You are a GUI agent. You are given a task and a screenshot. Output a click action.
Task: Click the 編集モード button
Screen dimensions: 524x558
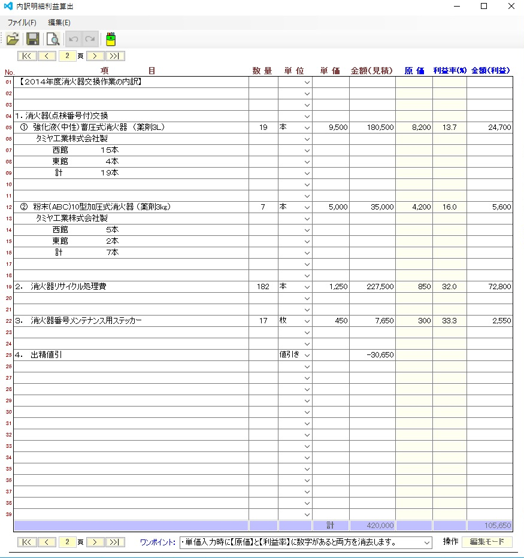point(487,542)
